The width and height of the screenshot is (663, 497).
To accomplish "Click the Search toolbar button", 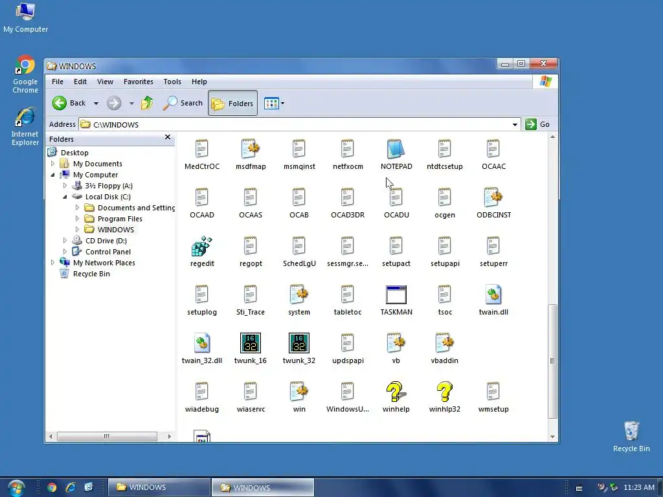I will [x=183, y=103].
